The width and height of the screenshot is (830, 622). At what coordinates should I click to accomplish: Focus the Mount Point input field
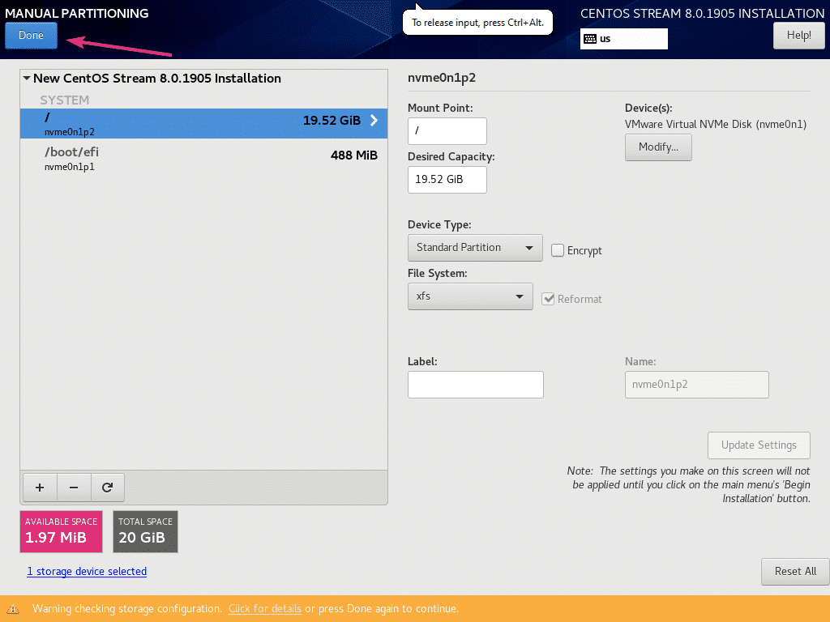[x=447, y=130]
